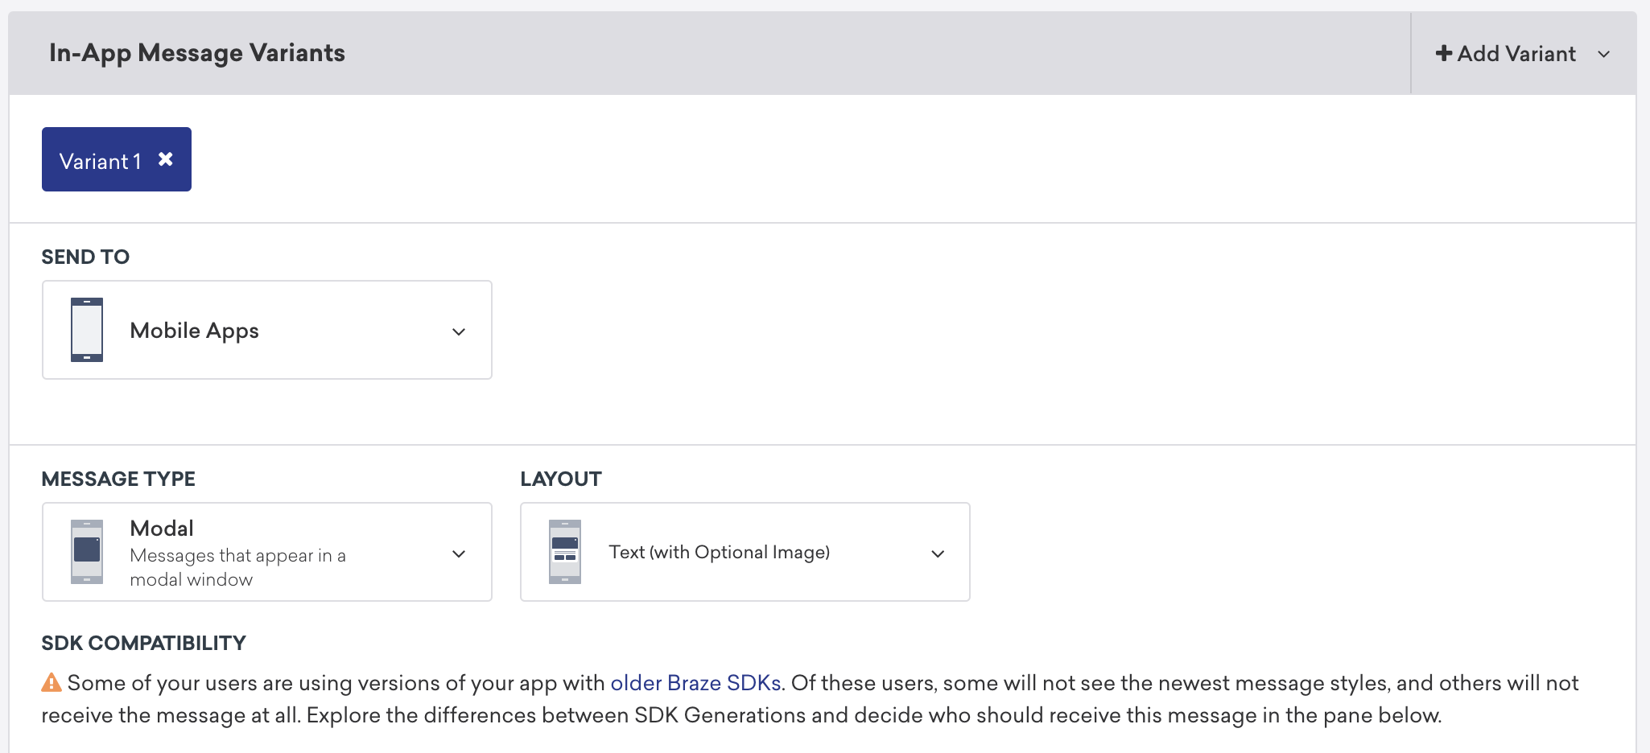
Task: Click the Modal message type text
Action: [162, 528]
